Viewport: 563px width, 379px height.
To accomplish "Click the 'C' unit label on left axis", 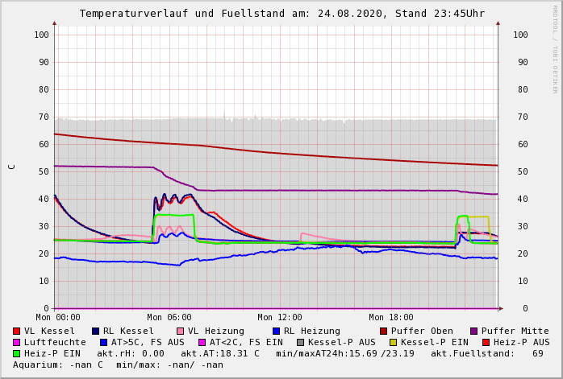I will 11,167.
